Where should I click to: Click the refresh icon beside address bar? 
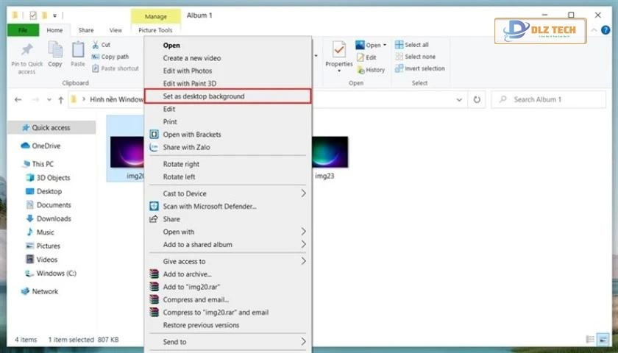click(x=477, y=99)
